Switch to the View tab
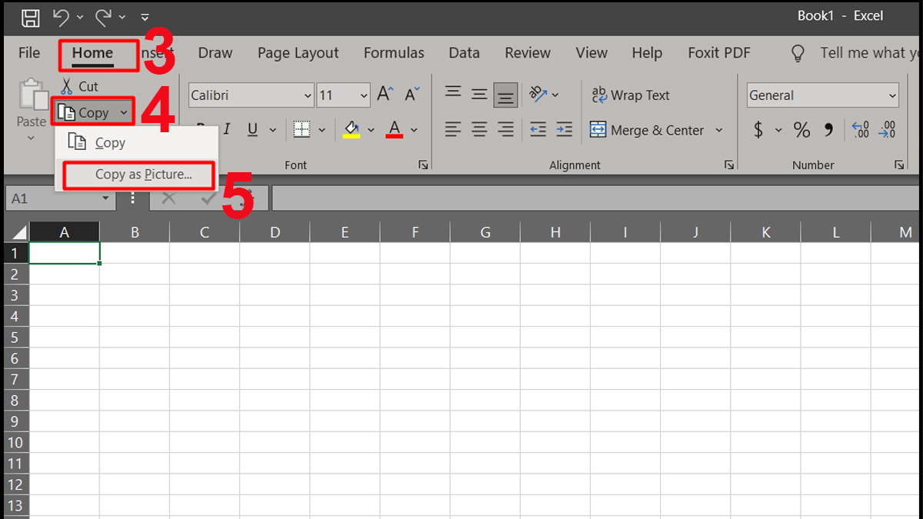This screenshot has height=519, width=923. coord(591,53)
